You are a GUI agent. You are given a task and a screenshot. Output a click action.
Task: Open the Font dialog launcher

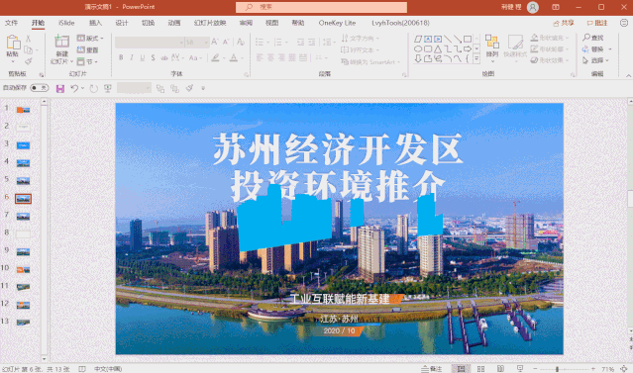[x=246, y=74]
